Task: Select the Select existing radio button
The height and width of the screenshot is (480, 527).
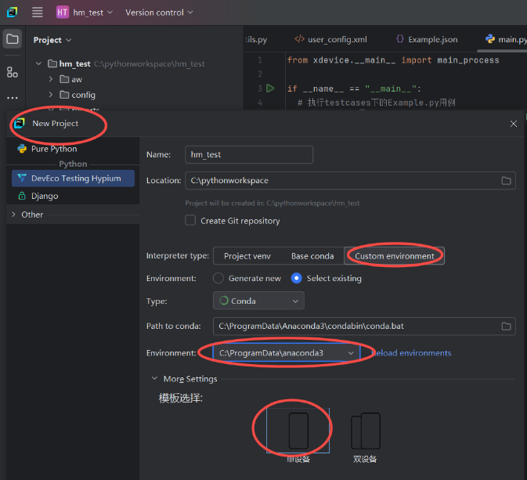Action: (x=296, y=278)
